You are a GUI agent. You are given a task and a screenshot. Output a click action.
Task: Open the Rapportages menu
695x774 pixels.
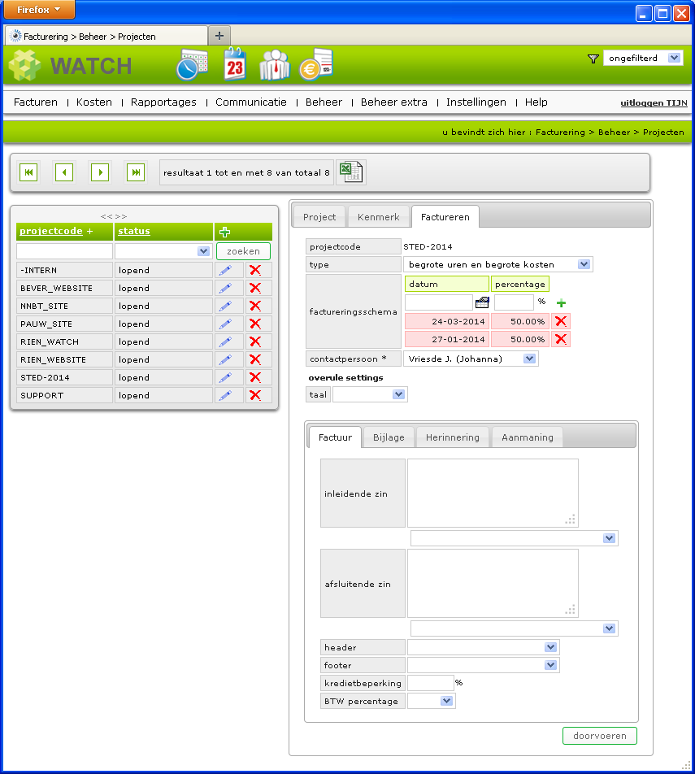point(163,102)
